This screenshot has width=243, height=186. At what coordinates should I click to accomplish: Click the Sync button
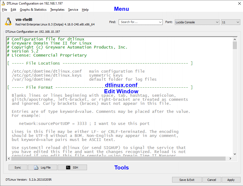pos(18,167)
